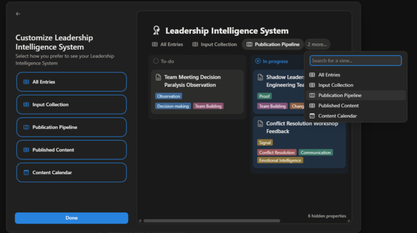Click the In progress play status icon
Screen dimensions: 417x233
258,61
